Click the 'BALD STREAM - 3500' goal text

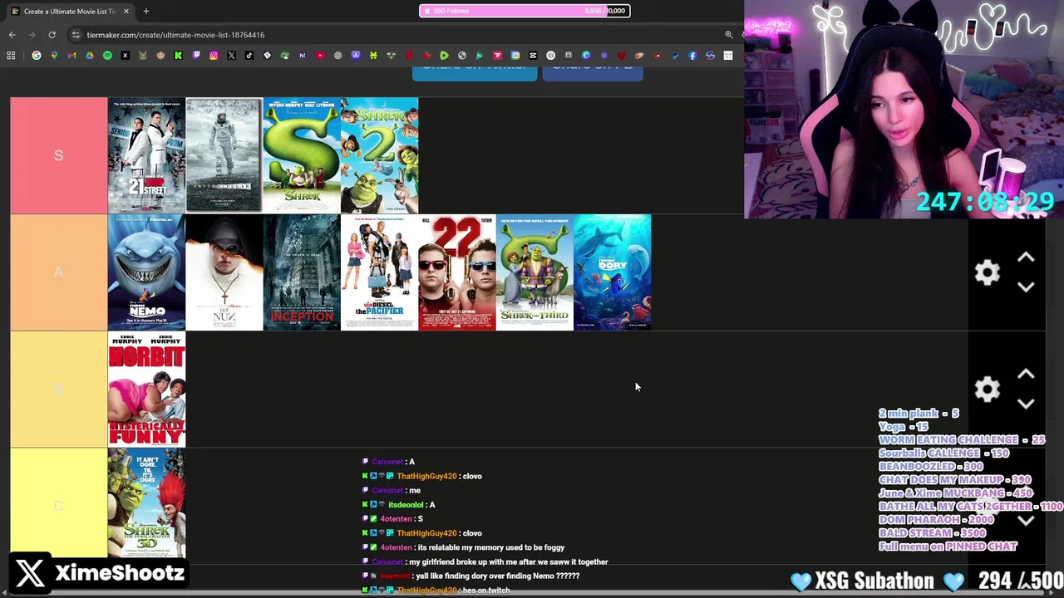point(933,533)
